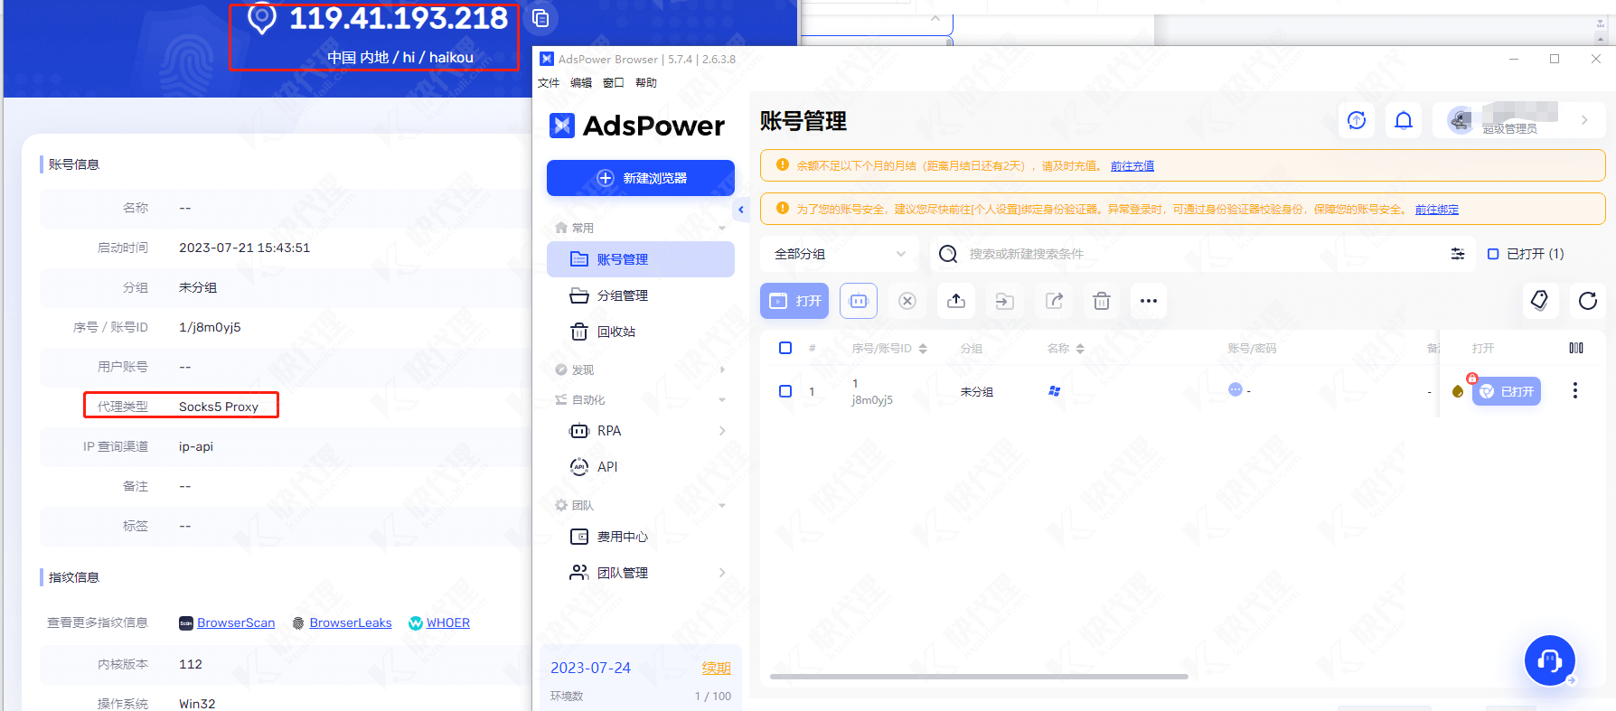Image resolution: width=1616 pixels, height=711 pixels.
Task: Open the 全部分组 group dropdown
Action: [x=839, y=254]
